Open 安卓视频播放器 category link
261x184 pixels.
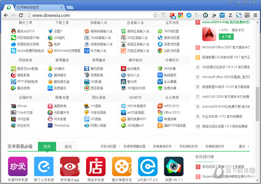point(134,146)
